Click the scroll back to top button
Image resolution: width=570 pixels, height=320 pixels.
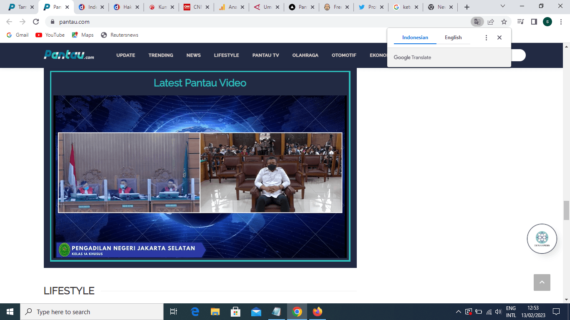(542, 282)
